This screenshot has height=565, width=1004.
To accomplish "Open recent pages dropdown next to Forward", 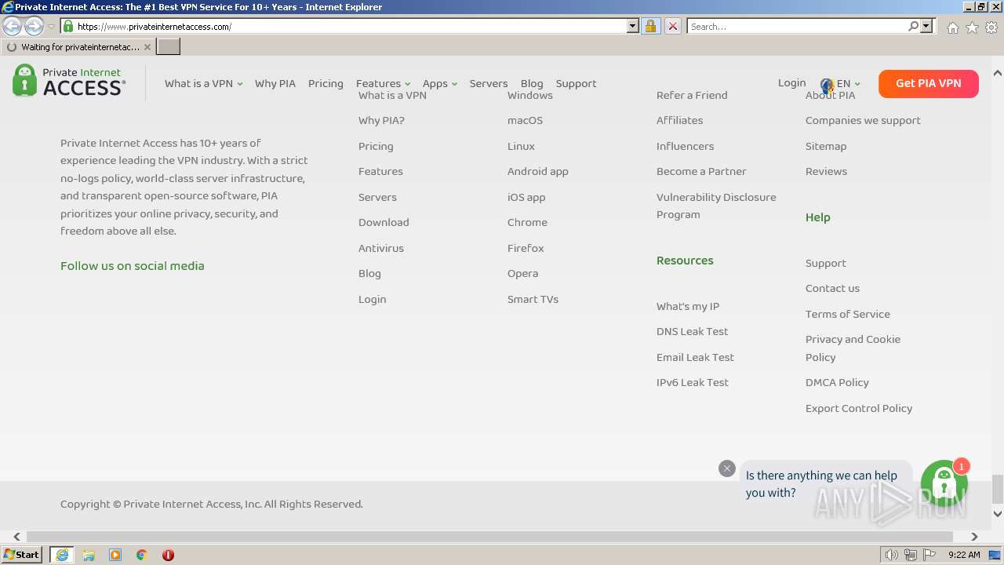I will pos(51,26).
